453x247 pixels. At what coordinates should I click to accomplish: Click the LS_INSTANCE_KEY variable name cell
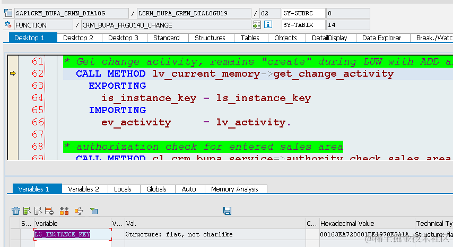pos(73,234)
